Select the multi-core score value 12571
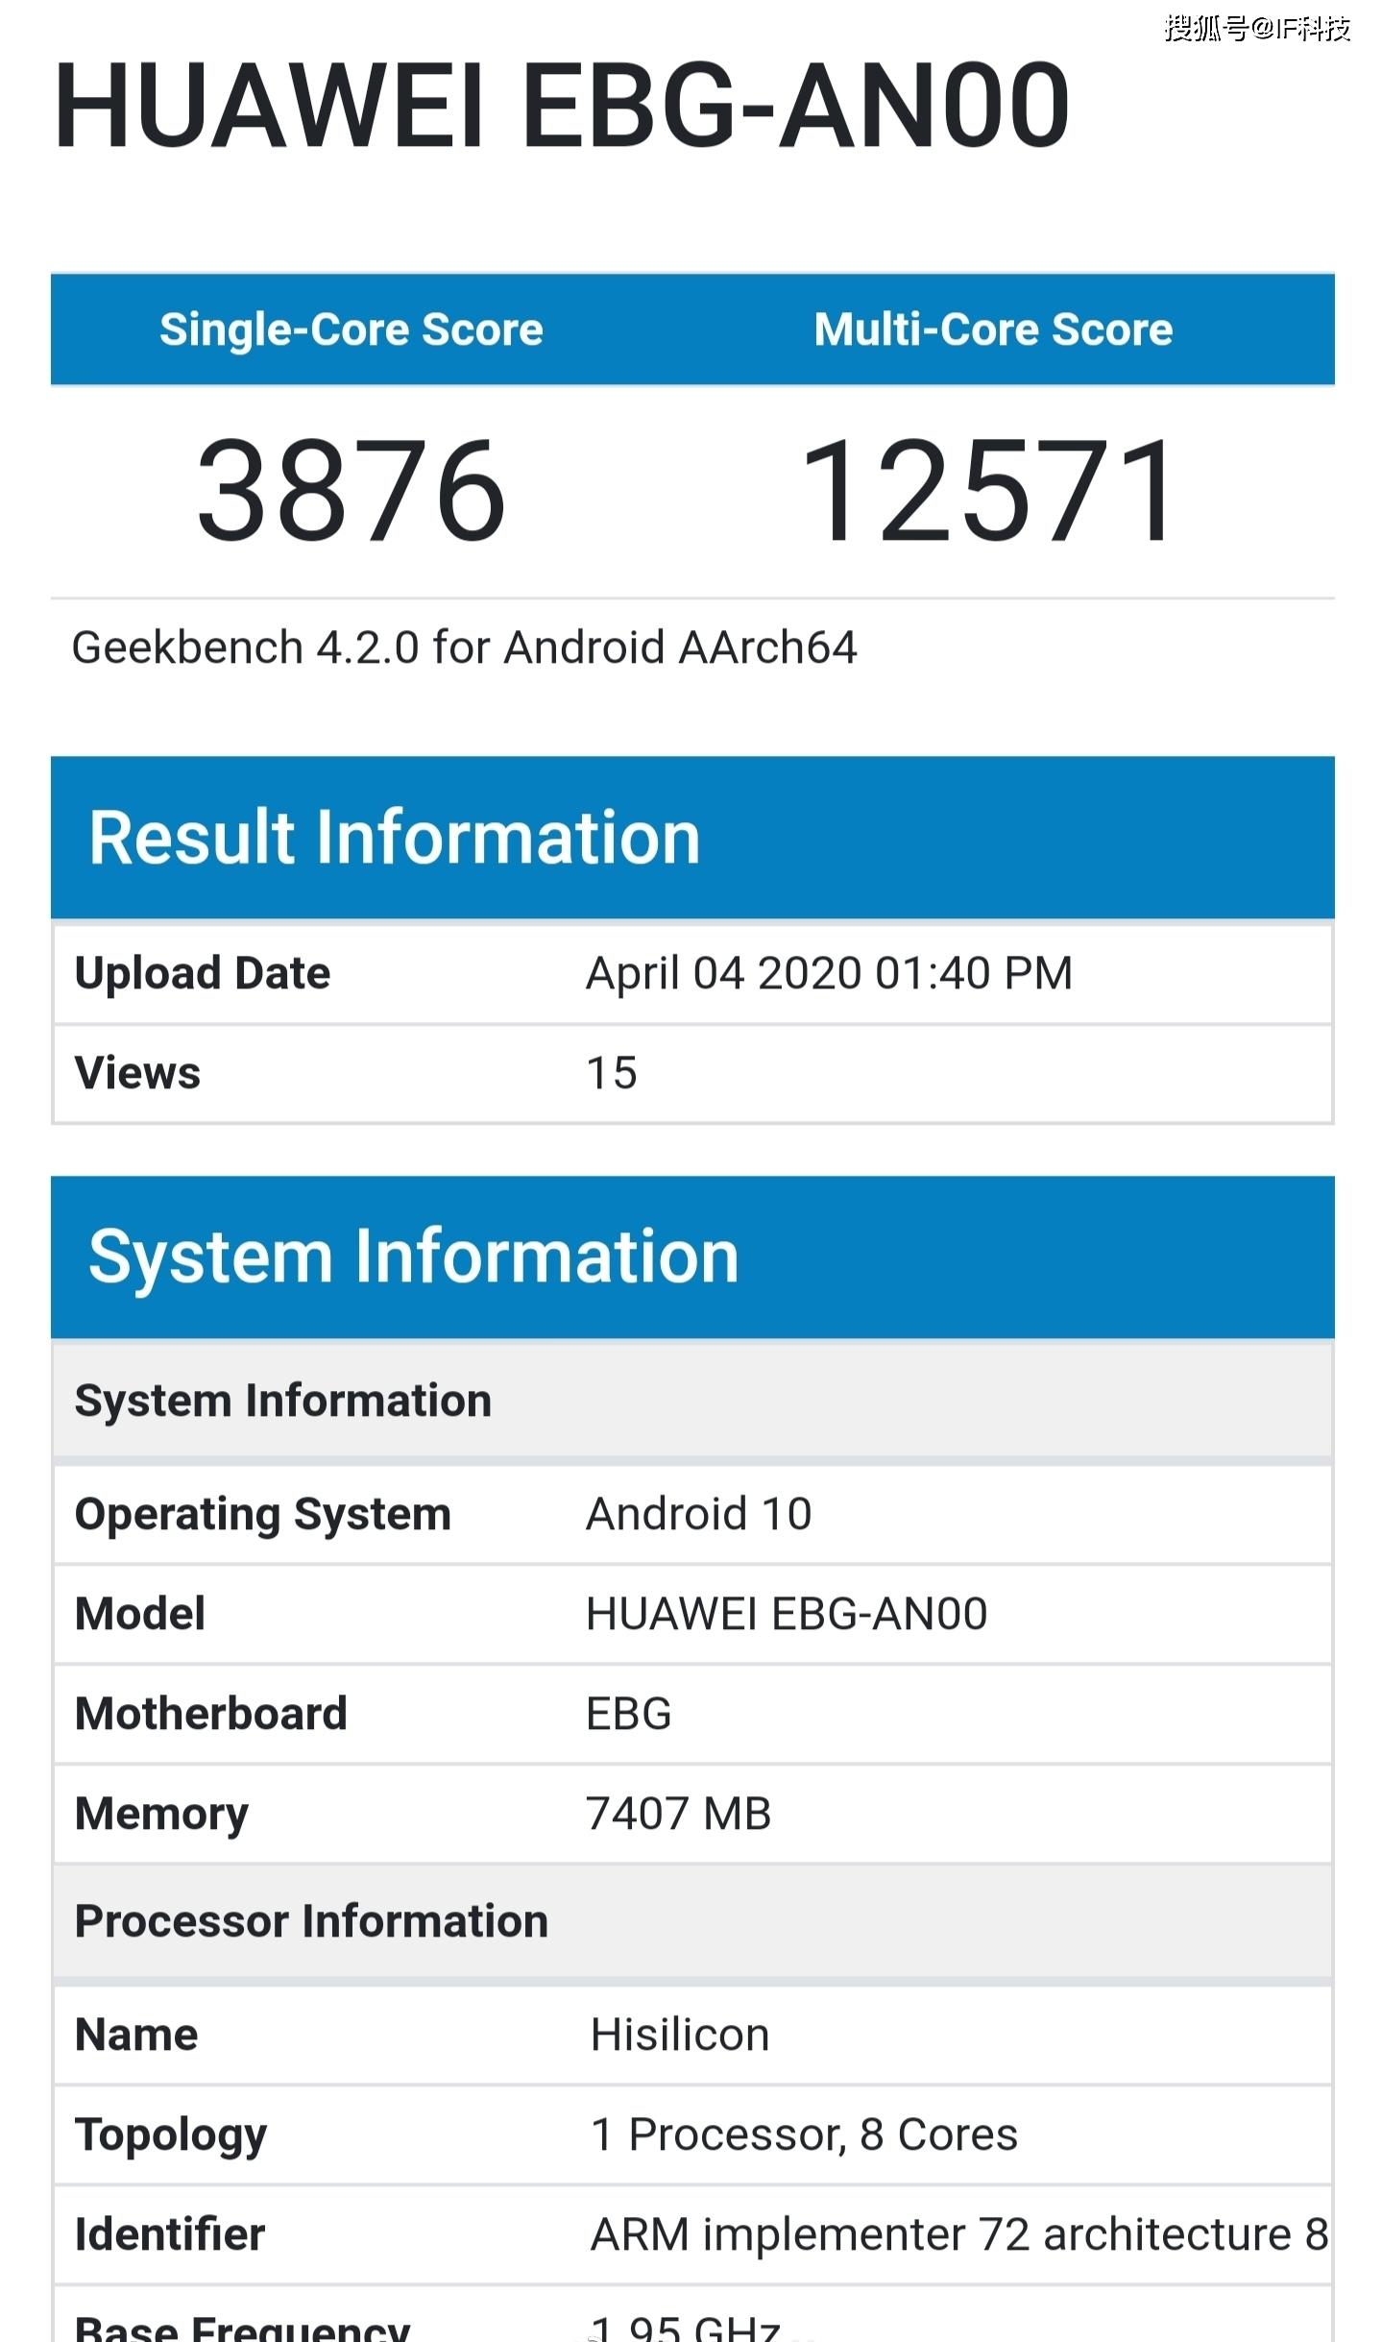1382x2342 pixels. pos(989,490)
